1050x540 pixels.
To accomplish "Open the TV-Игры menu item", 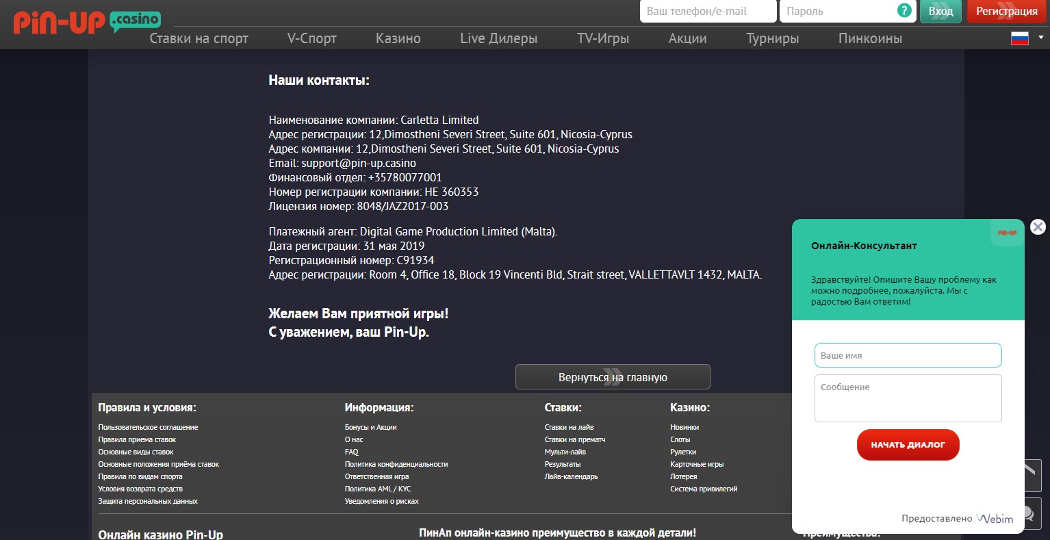I will (x=603, y=38).
